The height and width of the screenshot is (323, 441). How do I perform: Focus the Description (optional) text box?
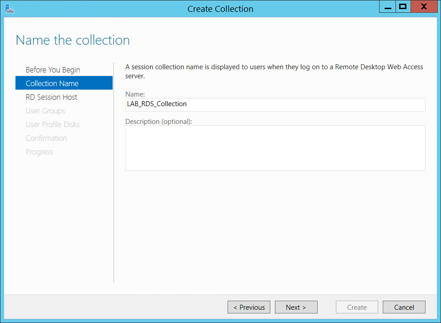click(x=275, y=148)
